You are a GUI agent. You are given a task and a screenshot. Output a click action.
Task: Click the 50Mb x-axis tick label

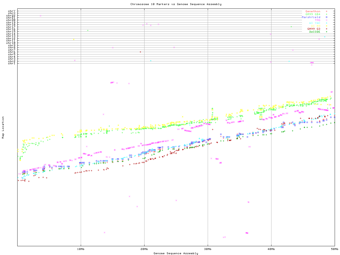click(x=334, y=249)
